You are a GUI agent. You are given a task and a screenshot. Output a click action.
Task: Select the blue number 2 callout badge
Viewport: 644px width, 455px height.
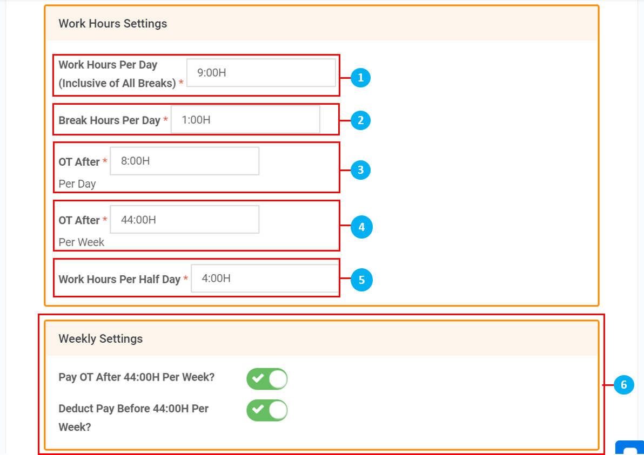pos(360,120)
